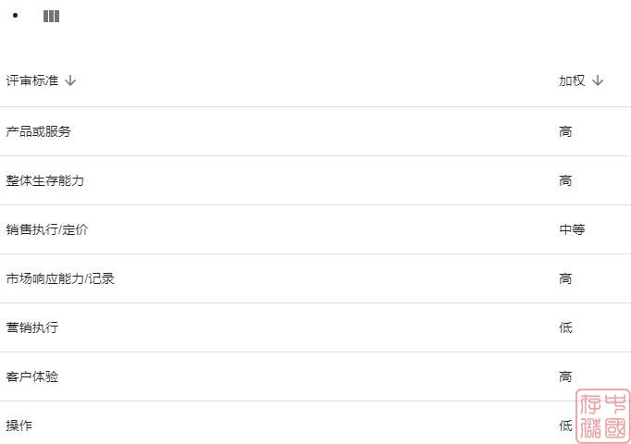The width and height of the screenshot is (631, 444).
Task: Click the 高 weighting for 客户体验
Action: coord(565,376)
